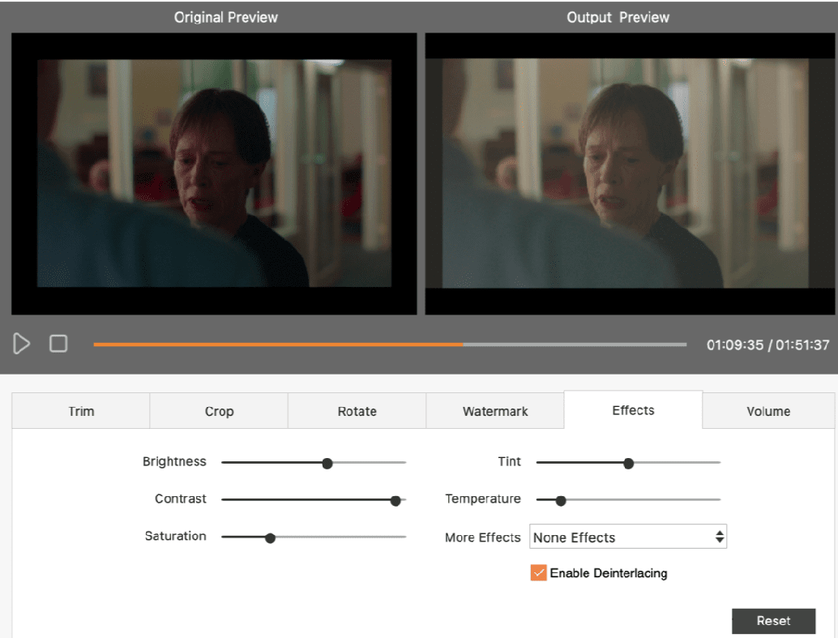838x638 pixels.
Task: Click the Play button icon
Action: [x=22, y=344]
